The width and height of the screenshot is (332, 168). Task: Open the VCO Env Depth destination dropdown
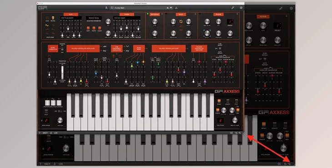click(126, 18)
